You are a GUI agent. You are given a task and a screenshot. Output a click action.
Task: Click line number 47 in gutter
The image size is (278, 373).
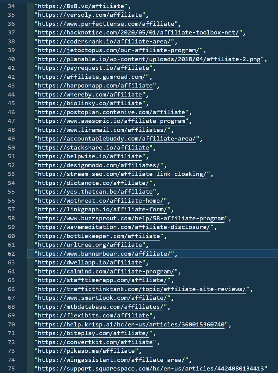[11, 121]
